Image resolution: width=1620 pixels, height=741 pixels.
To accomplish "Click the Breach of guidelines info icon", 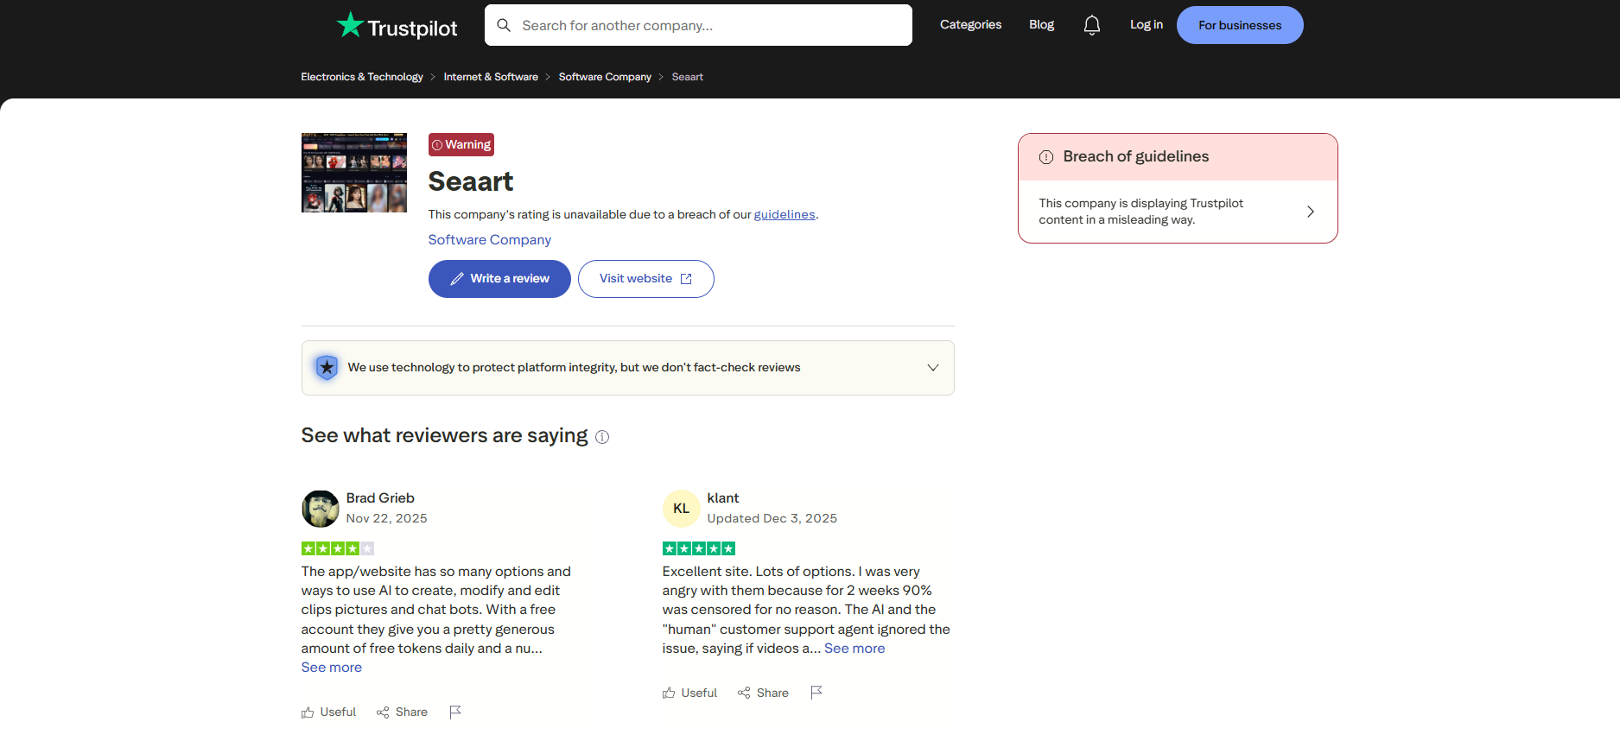I will pyautogui.click(x=1046, y=157).
